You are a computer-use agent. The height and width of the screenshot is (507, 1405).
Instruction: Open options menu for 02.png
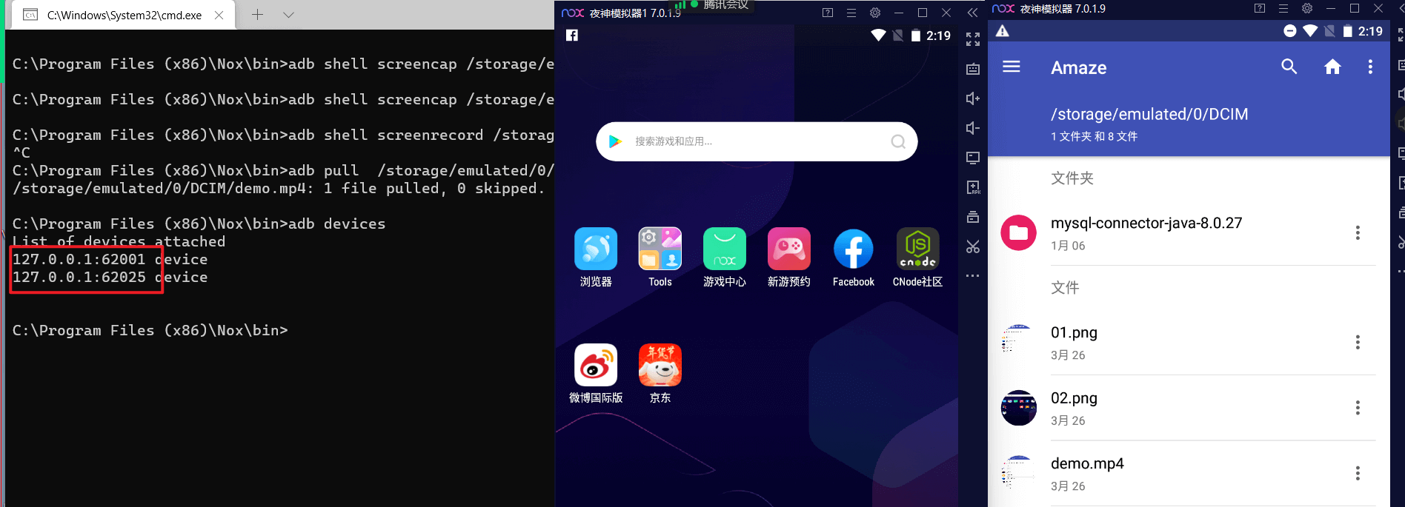point(1358,408)
